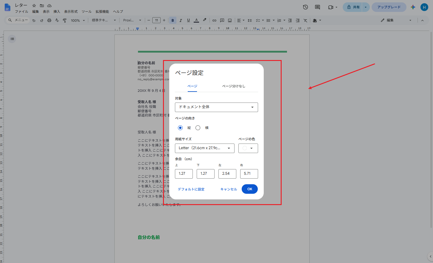This screenshot has width=433, height=263.
Task: Click the paint format icon
Action: [65, 21]
